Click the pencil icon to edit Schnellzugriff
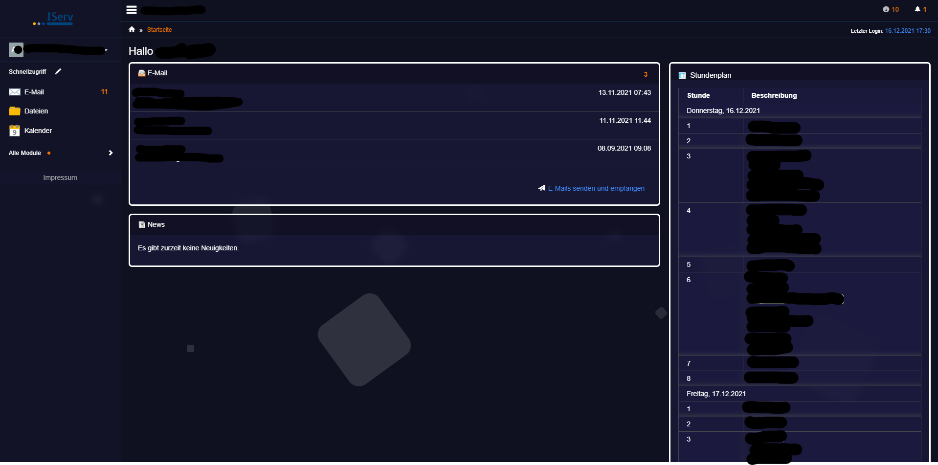This screenshot has height=465, width=938. tap(58, 71)
